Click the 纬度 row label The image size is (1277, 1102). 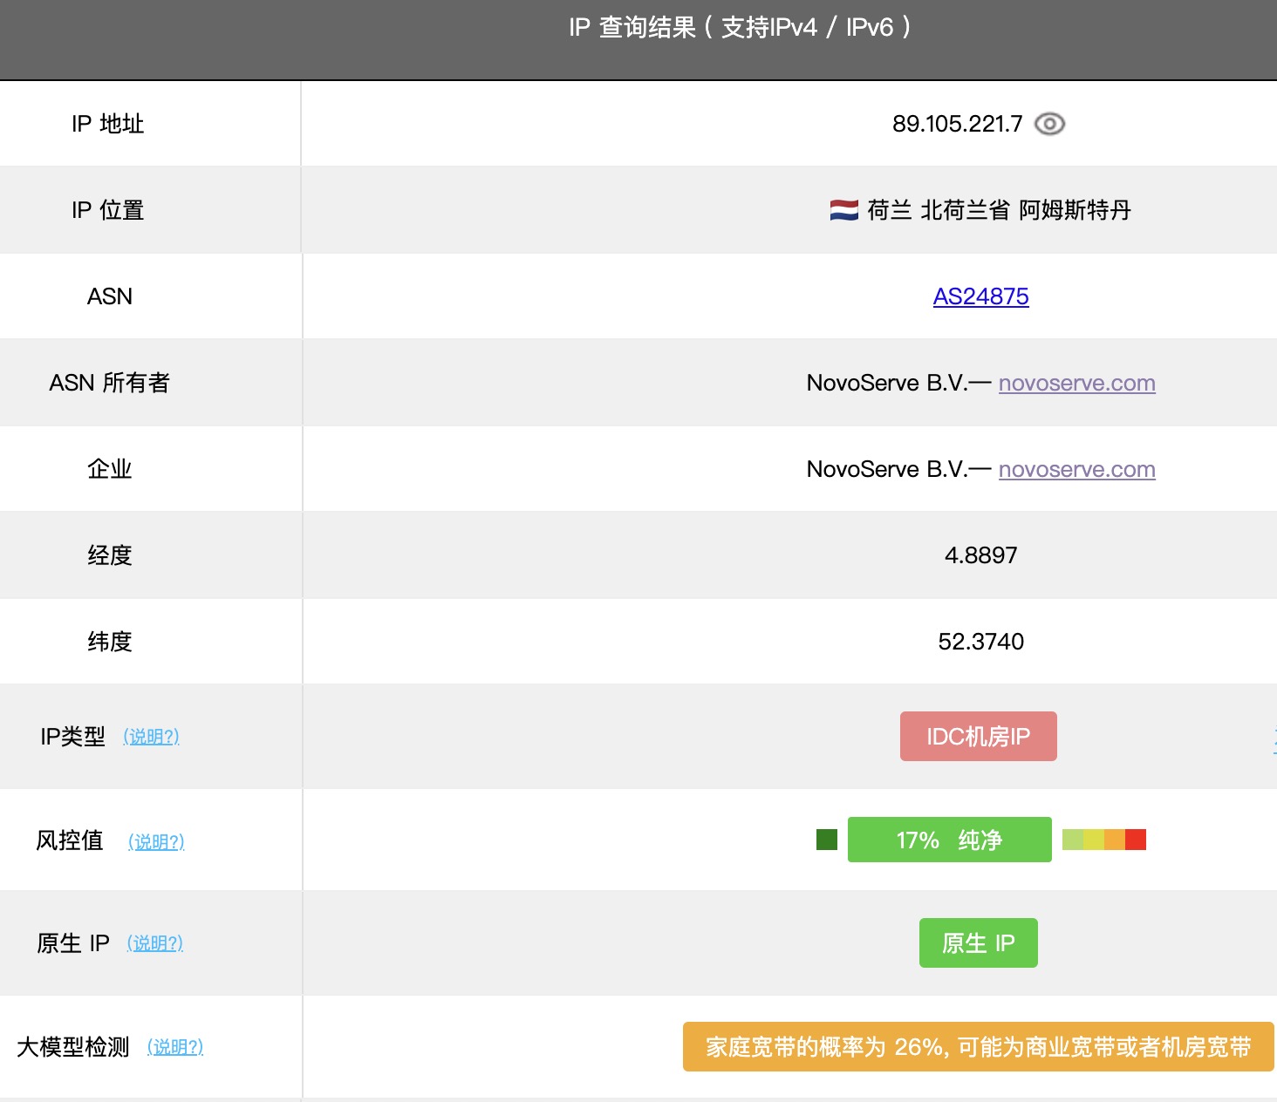(110, 642)
